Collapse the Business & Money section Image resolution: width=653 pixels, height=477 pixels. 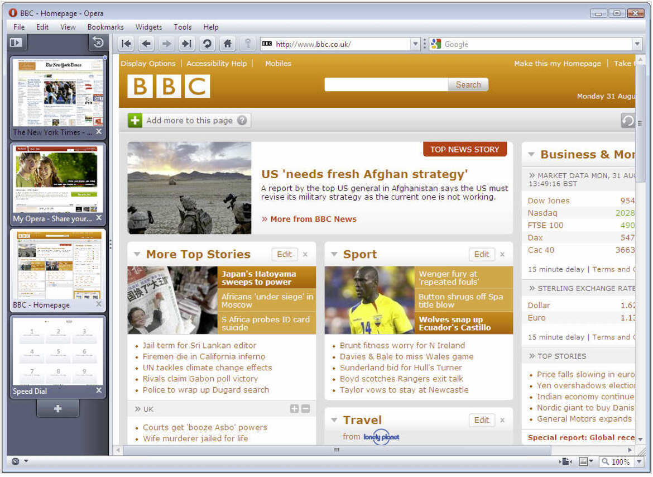click(x=531, y=155)
